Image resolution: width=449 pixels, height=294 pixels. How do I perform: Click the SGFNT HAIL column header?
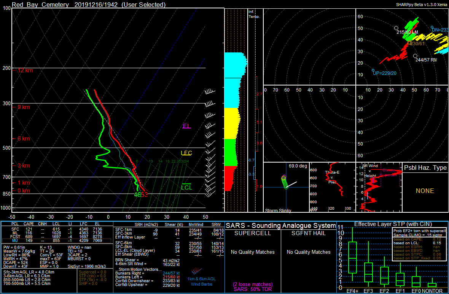click(309, 233)
